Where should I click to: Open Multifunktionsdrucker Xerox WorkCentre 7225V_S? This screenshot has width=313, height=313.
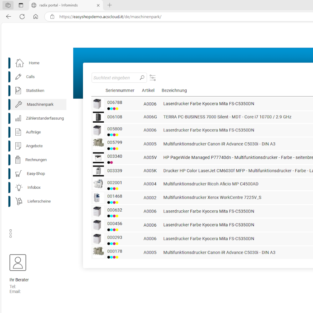(212, 198)
